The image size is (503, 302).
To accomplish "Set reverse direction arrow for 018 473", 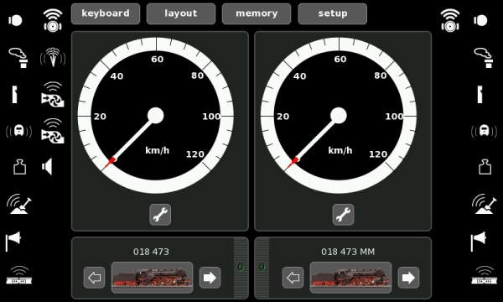I will coord(94,278).
